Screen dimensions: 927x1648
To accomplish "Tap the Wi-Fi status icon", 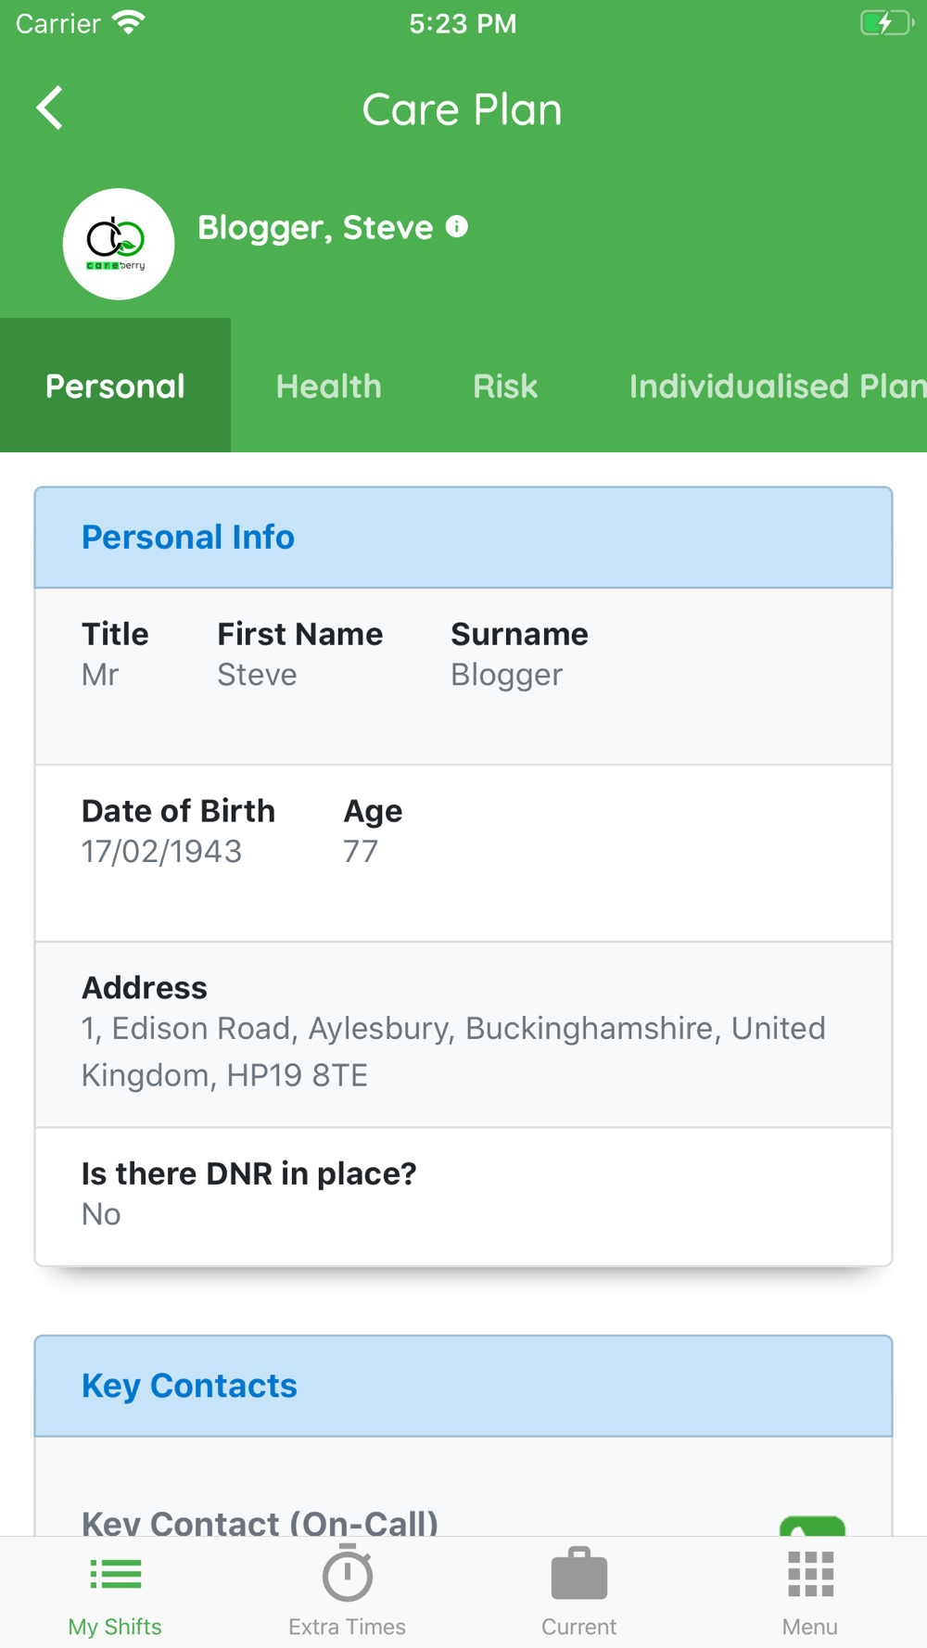I will [128, 23].
